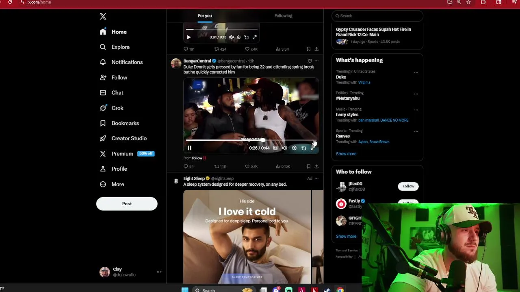Share the post with 3.5M views
Image resolution: width=520 pixels, height=292 pixels.
(316, 49)
